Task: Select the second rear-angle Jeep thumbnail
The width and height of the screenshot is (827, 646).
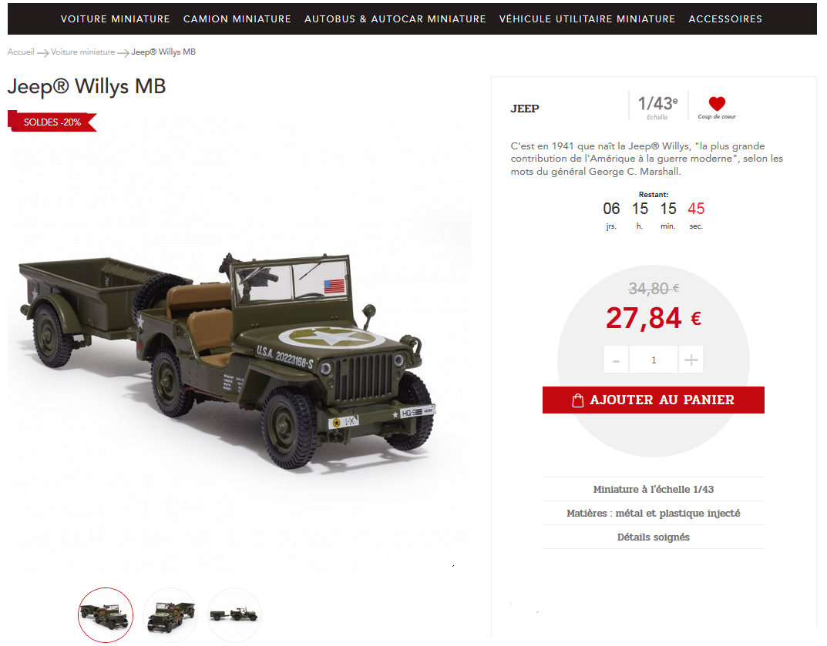Action: 170,615
